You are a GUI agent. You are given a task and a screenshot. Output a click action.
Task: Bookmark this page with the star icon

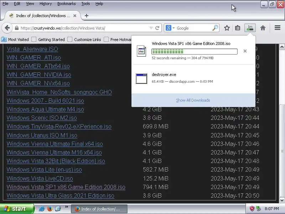pyautogui.click(x=227, y=28)
